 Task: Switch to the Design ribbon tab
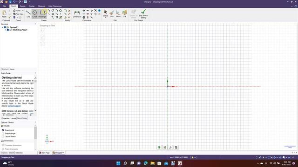(x=22, y=6)
